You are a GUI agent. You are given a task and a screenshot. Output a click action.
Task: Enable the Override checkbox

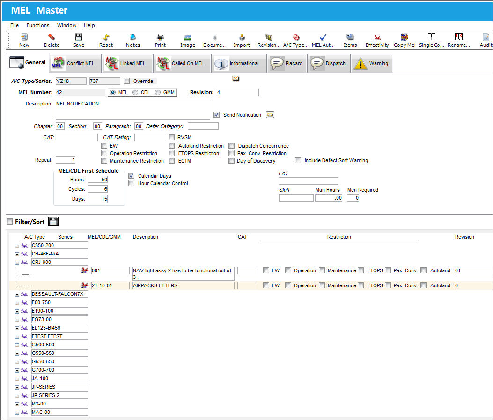(x=127, y=81)
